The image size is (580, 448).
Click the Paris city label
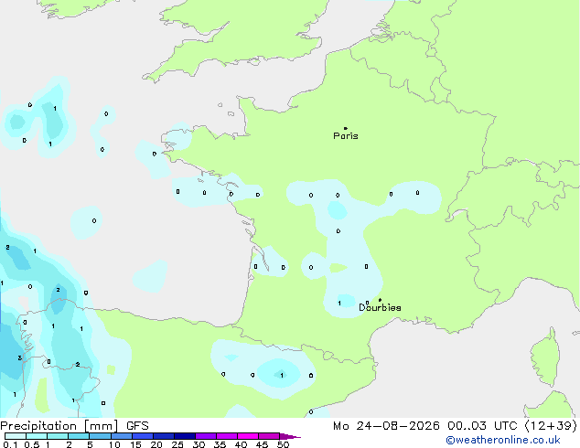(346, 136)
